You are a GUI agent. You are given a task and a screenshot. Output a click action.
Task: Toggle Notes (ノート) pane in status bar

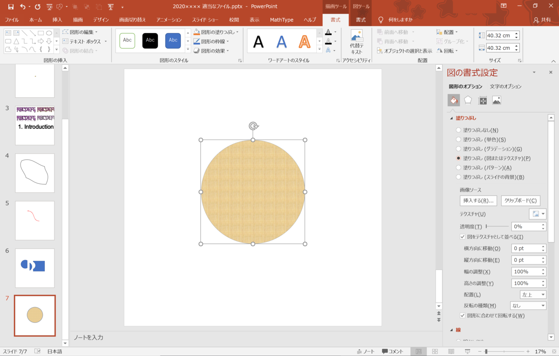tap(366, 351)
